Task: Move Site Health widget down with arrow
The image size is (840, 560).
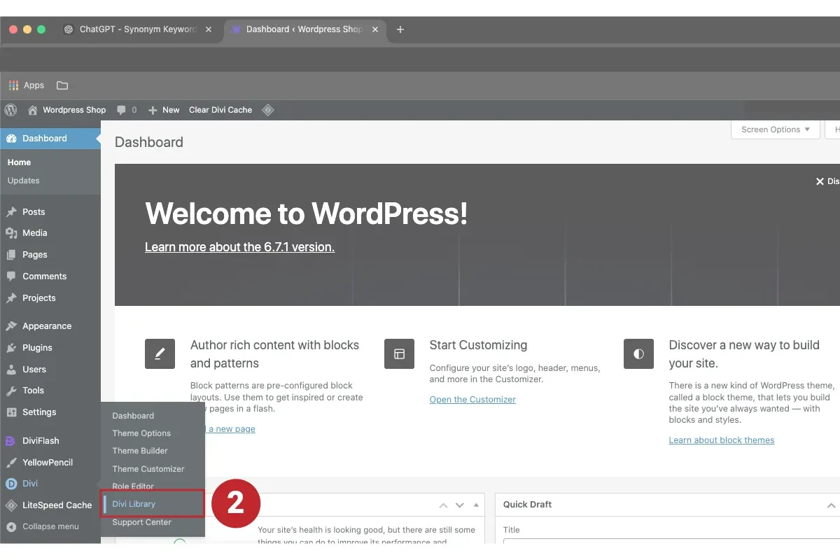Action: (460, 505)
